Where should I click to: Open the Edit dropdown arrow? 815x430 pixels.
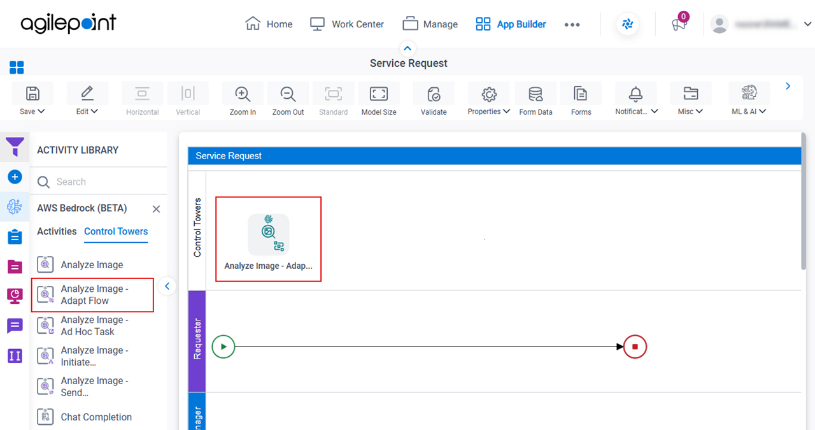[x=95, y=111]
